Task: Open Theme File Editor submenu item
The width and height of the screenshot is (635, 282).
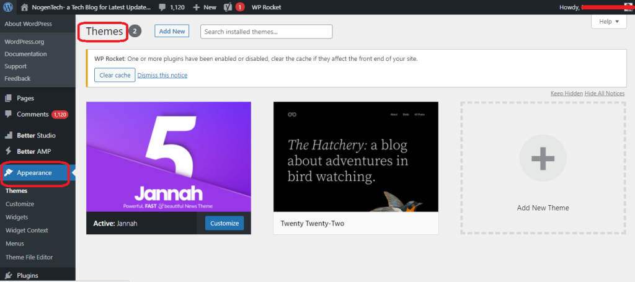Action: click(x=29, y=257)
